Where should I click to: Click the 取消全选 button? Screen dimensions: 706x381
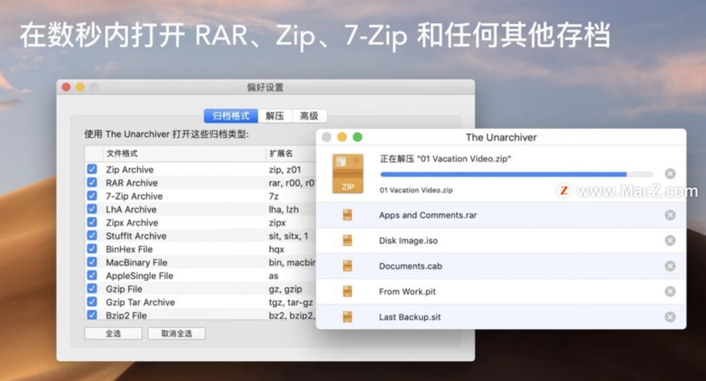[176, 333]
